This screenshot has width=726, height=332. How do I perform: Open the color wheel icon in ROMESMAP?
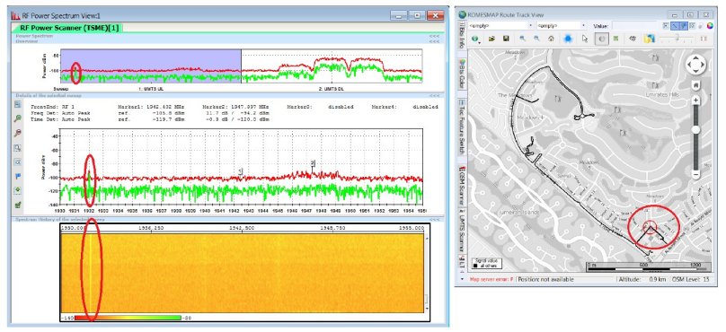point(710,26)
